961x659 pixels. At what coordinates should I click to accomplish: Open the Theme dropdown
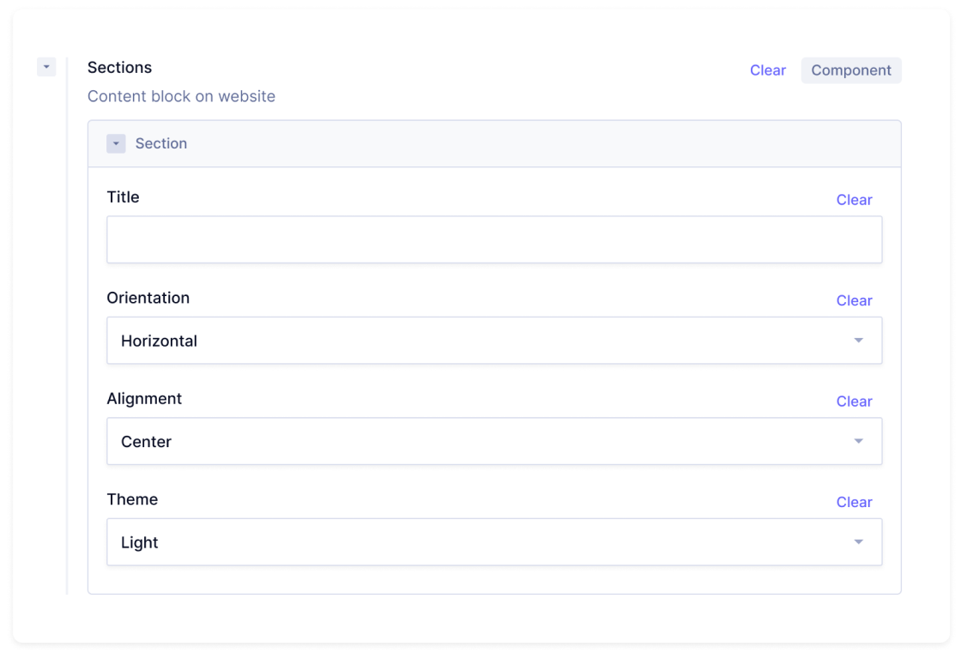pyautogui.click(x=494, y=541)
